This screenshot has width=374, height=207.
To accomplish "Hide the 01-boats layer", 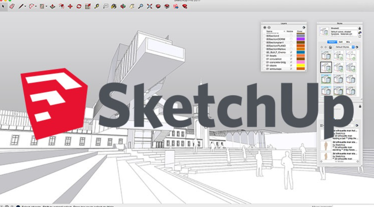I will click(x=291, y=55).
